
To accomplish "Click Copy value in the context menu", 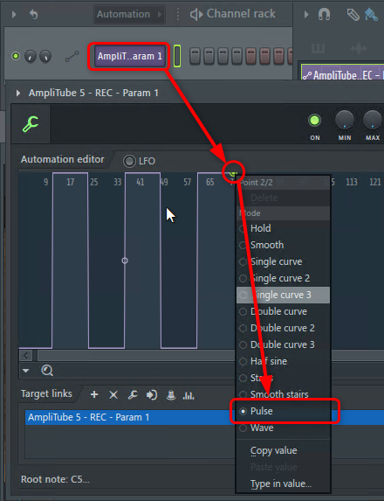I will pos(283,450).
